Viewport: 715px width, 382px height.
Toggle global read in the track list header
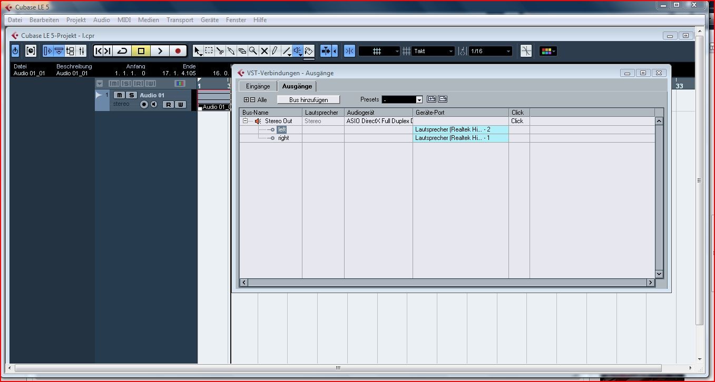click(139, 84)
